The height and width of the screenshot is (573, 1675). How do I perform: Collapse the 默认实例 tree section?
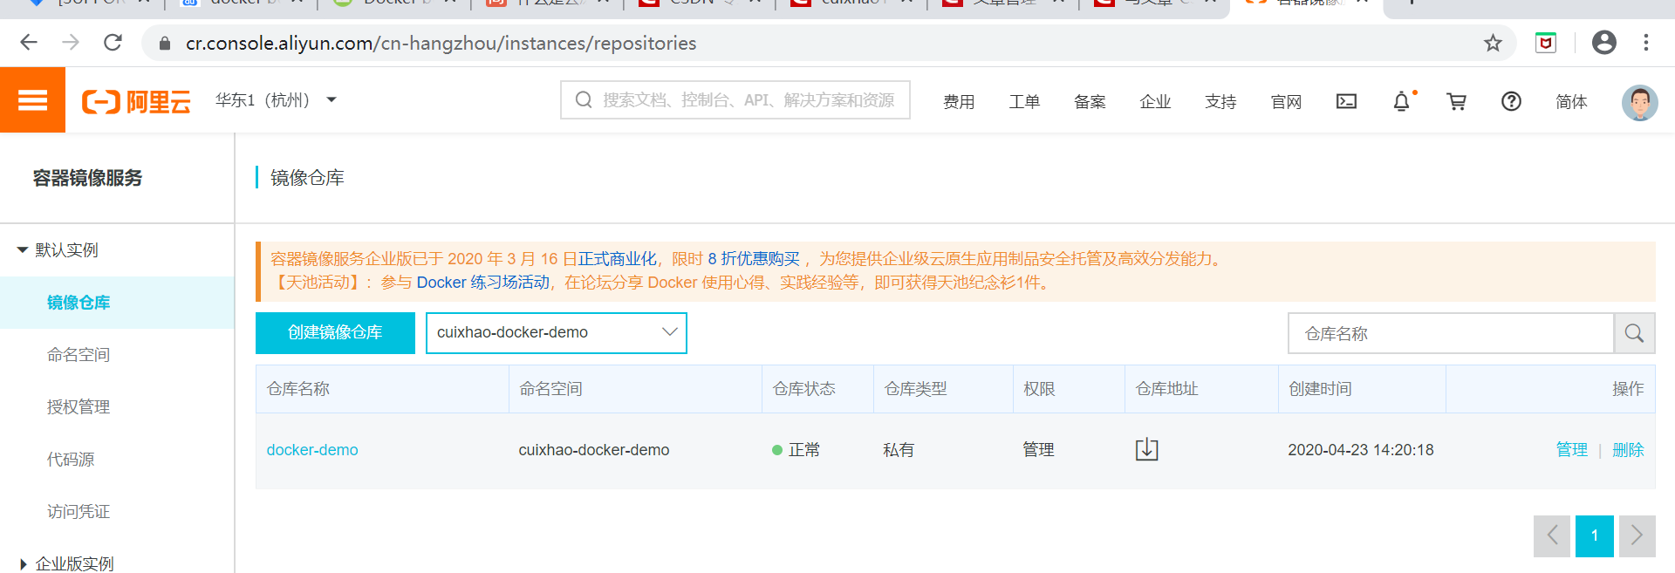[22, 250]
